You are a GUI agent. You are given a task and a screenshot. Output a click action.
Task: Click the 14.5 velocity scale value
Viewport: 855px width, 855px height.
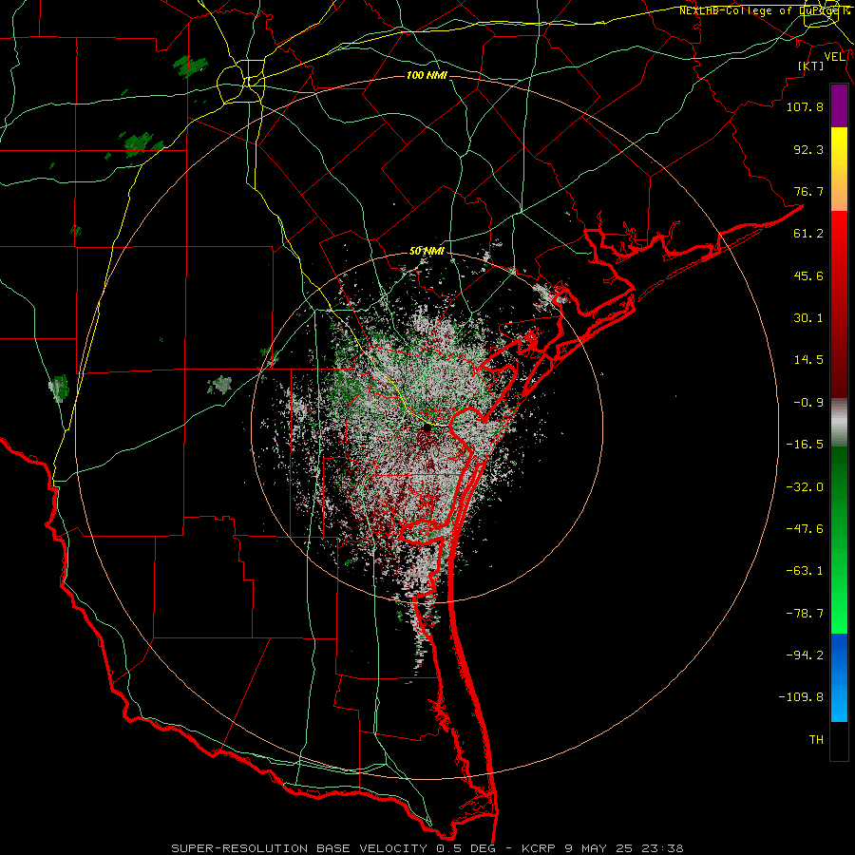click(808, 360)
